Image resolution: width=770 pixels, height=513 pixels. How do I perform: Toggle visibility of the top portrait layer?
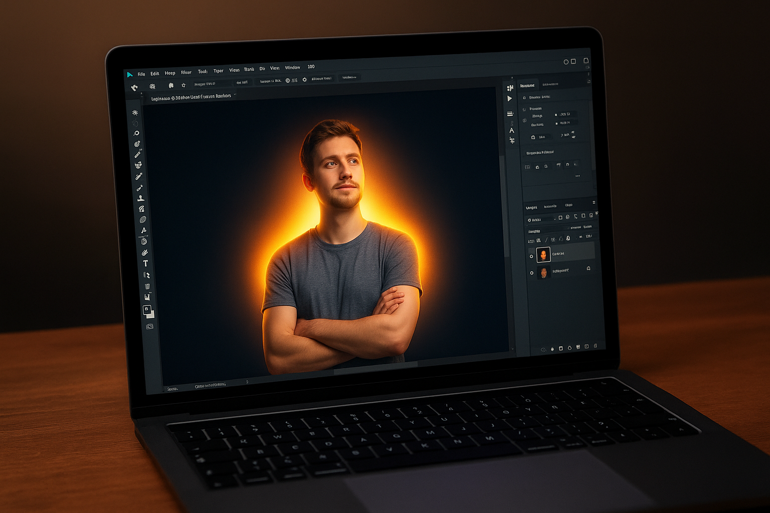tap(532, 255)
